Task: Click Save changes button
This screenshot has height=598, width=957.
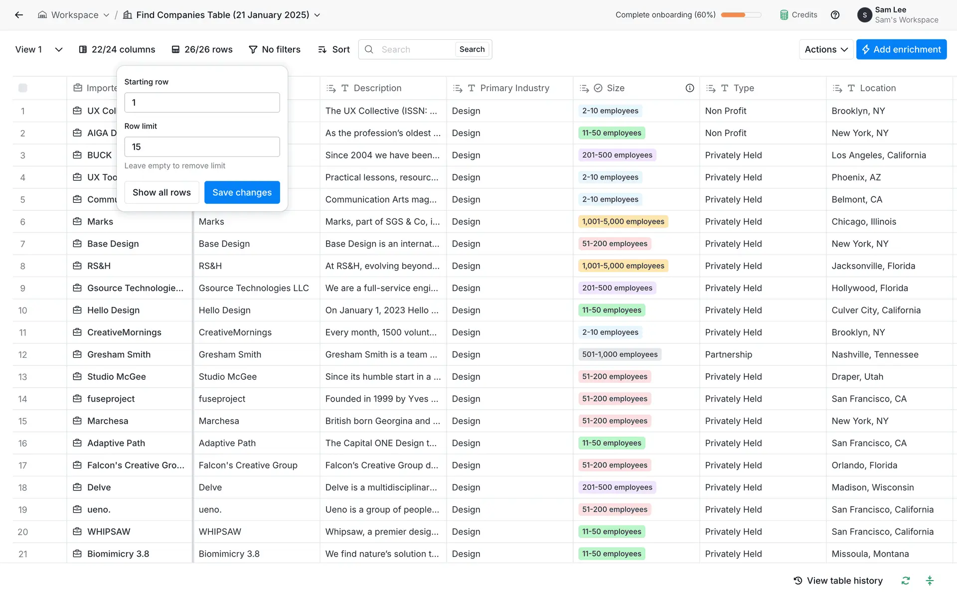Action: point(242,192)
